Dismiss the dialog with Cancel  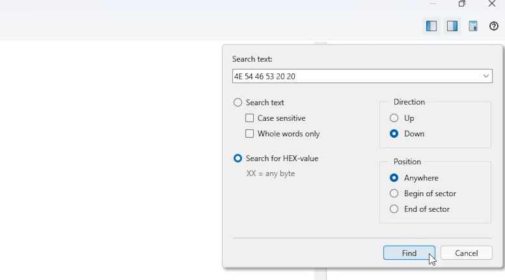tap(467, 253)
